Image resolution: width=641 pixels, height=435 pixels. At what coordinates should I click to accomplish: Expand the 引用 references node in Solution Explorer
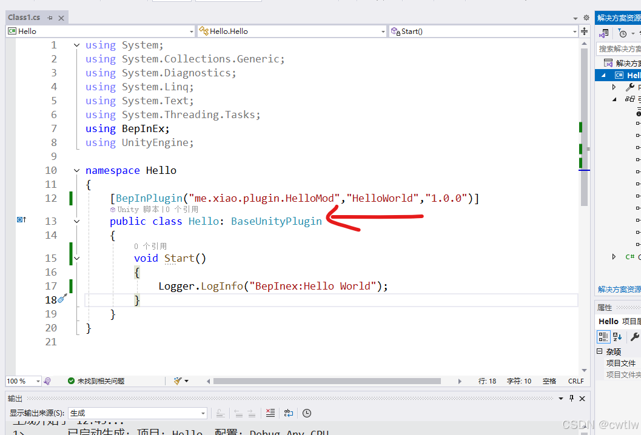[614, 99]
